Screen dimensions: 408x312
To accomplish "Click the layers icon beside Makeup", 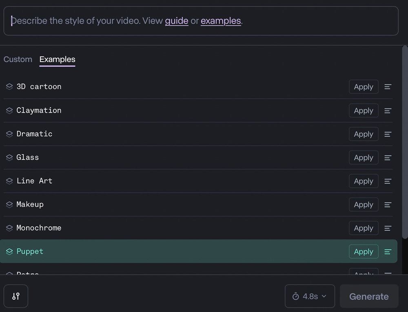I will (x=9, y=205).
